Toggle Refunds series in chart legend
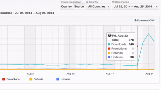 [x=36, y=79]
